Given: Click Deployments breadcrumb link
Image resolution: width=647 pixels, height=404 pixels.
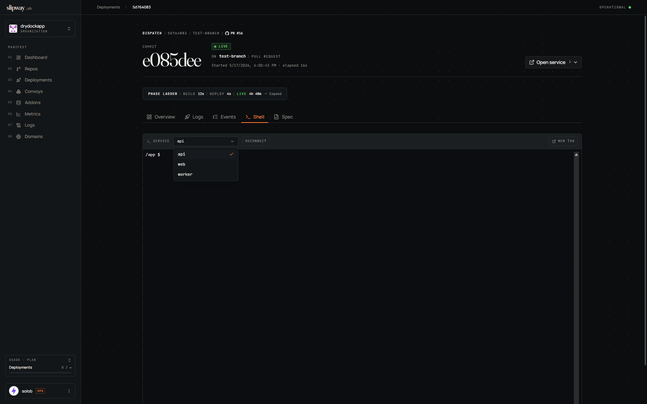Looking at the screenshot, I should click(109, 7).
